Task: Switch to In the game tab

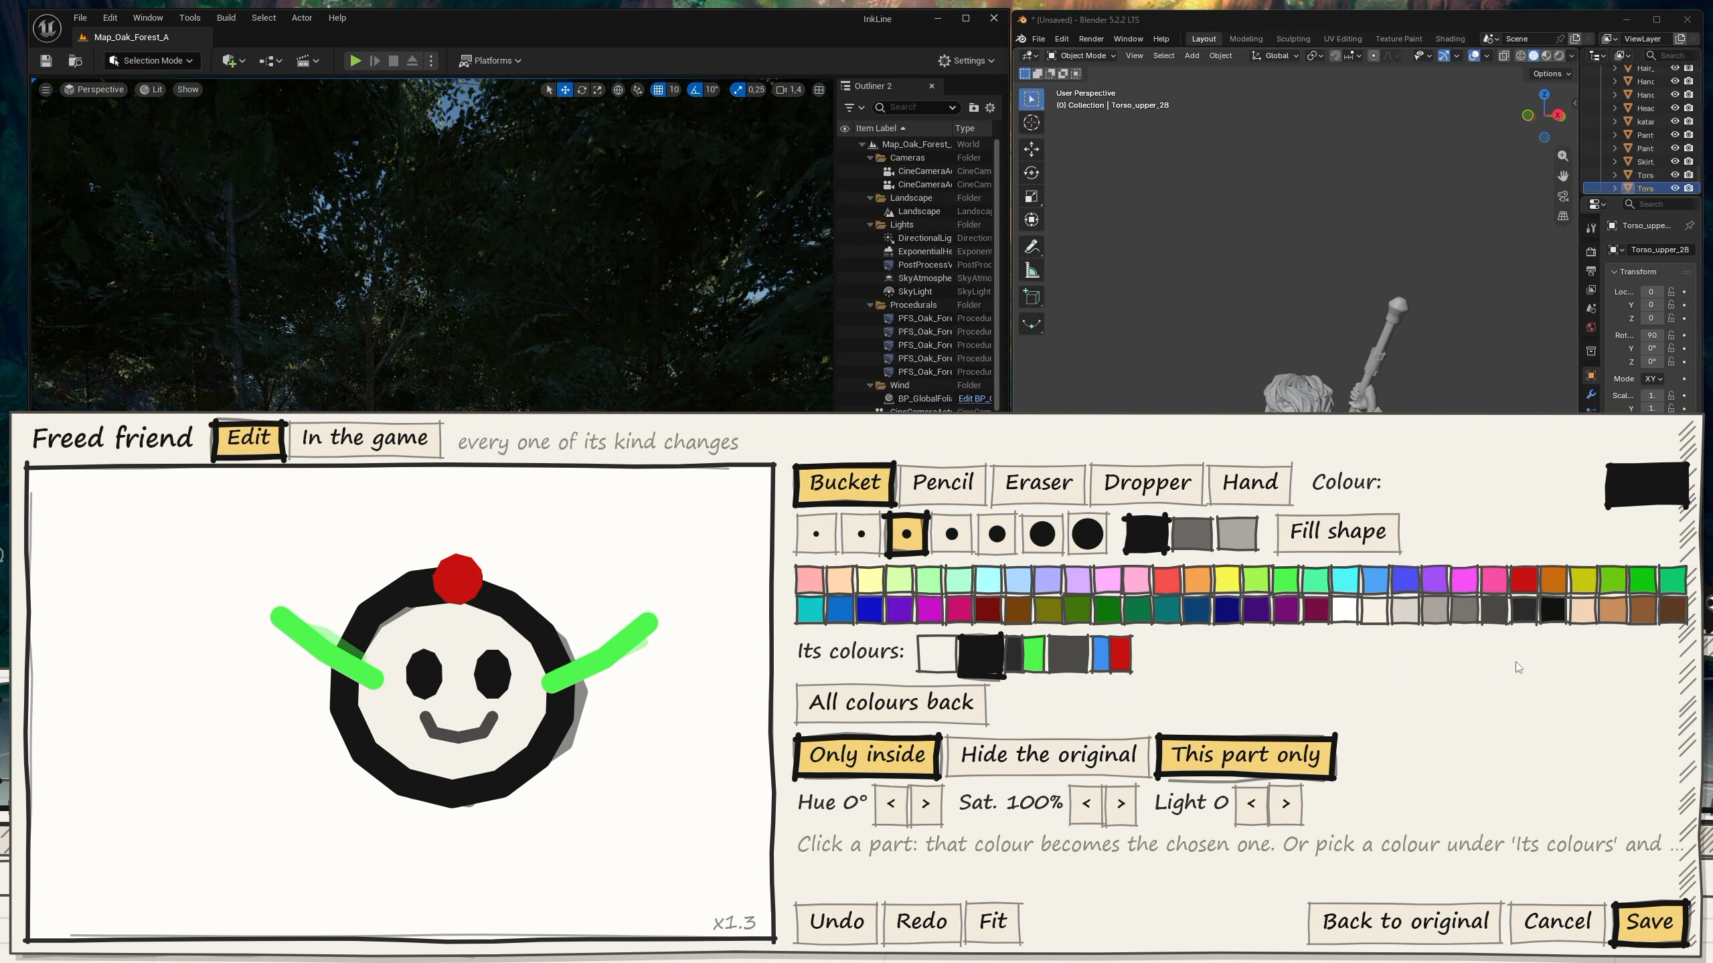Action: coord(365,439)
